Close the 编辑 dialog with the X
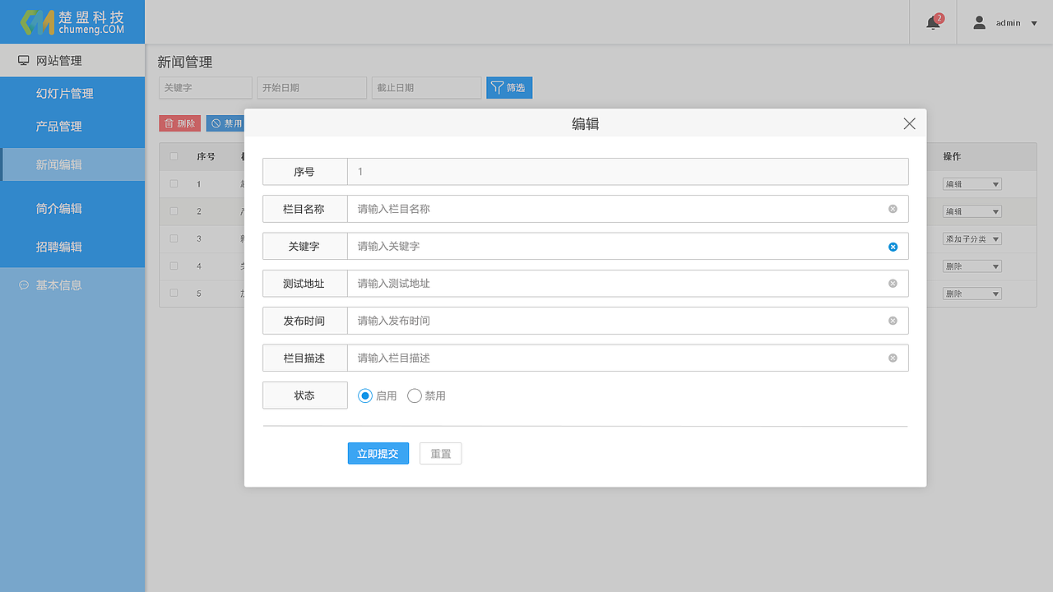The image size is (1053, 592). pyautogui.click(x=909, y=123)
